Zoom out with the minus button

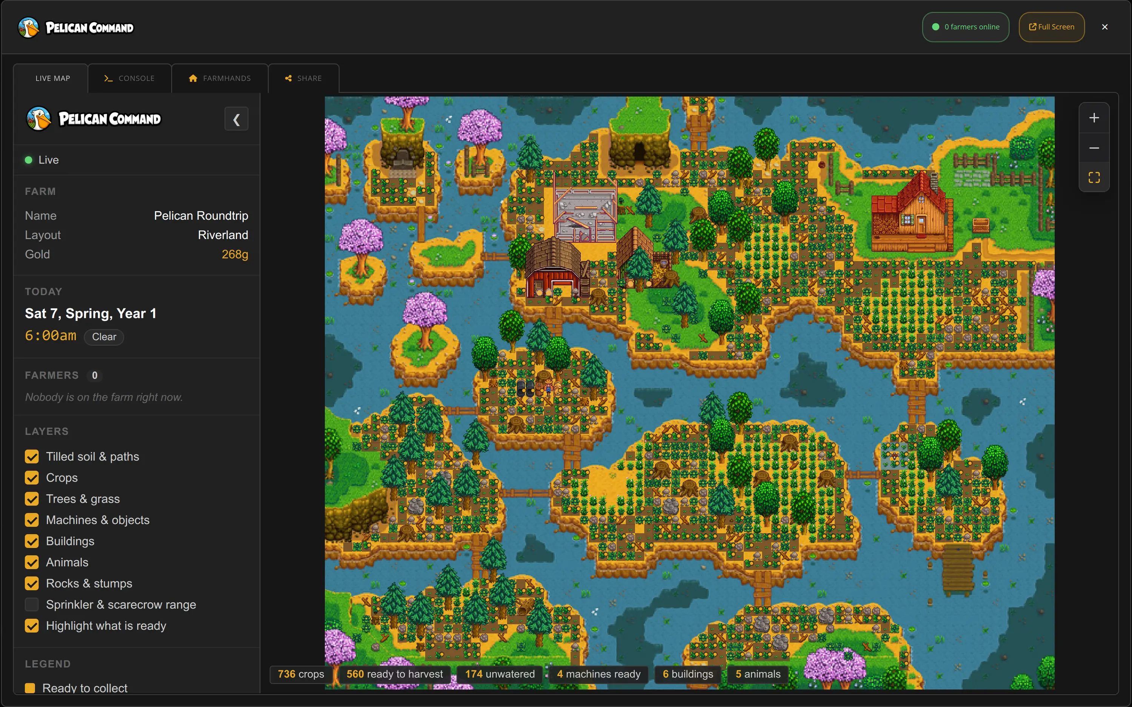coord(1094,148)
